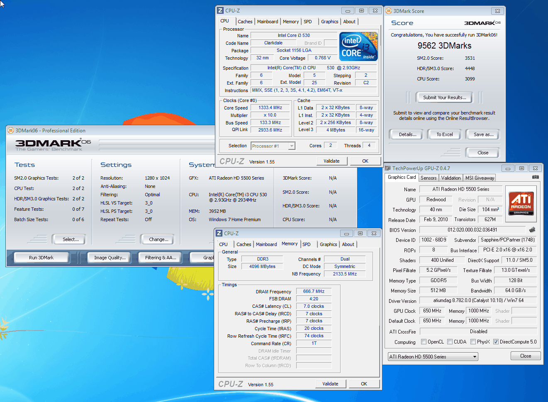Click OK in lower CPU-Z Memory window

[364, 384]
